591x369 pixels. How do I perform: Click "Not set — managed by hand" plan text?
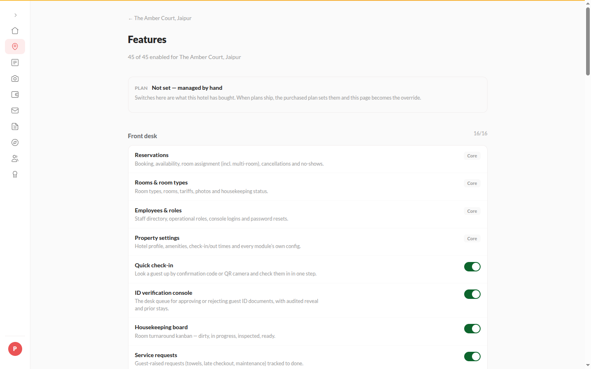pos(187,88)
